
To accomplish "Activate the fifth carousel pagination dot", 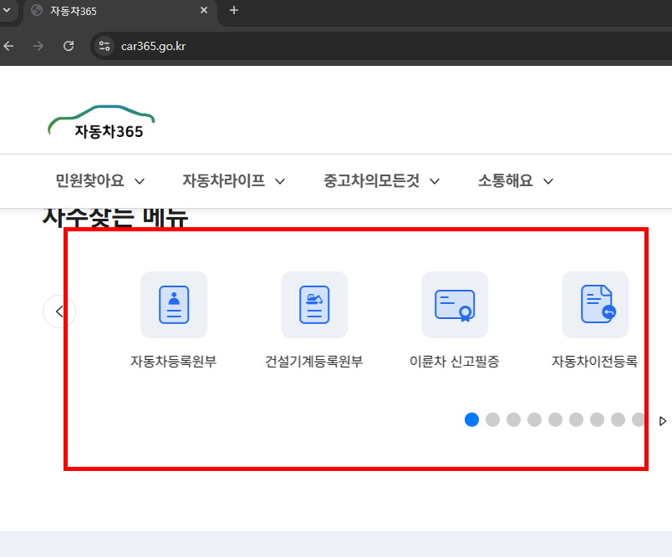I will click(x=555, y=419).
